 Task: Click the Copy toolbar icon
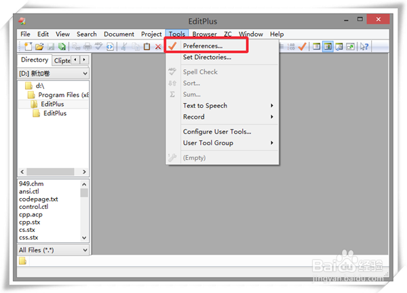click(136, 47)
